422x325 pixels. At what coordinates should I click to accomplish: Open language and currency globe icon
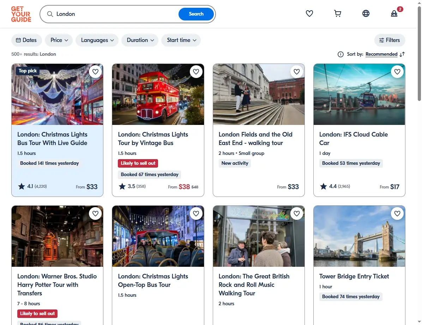pyautogui.click(x=366, y=13)
